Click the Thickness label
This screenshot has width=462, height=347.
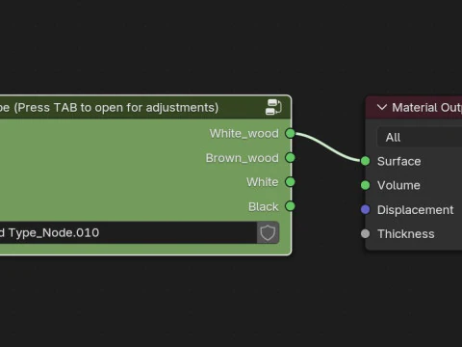(x=406, y=234)
